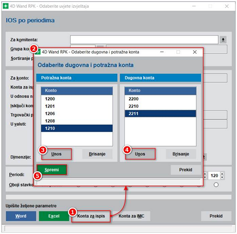Save the account selection with Spremi
Image resolution: width=237 pixels, height=234 pixels.
click(52, 170)
